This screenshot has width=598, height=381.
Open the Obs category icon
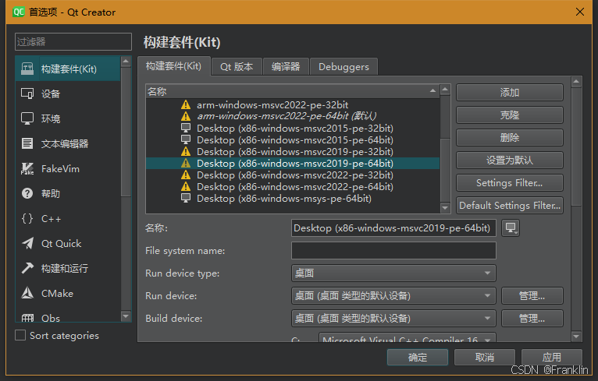pos(27,318)
